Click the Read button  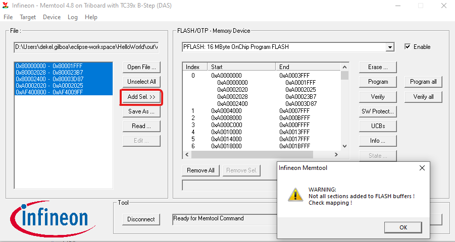tap(141, 126)
